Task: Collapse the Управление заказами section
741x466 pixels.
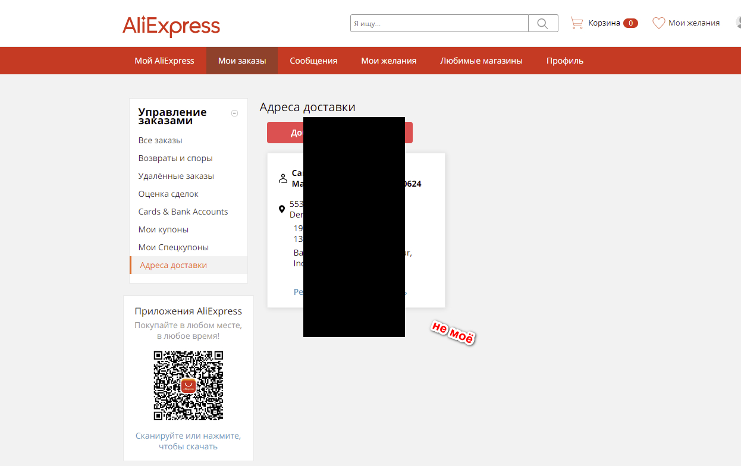Action: pyautogui.click(x=234, y=113)
